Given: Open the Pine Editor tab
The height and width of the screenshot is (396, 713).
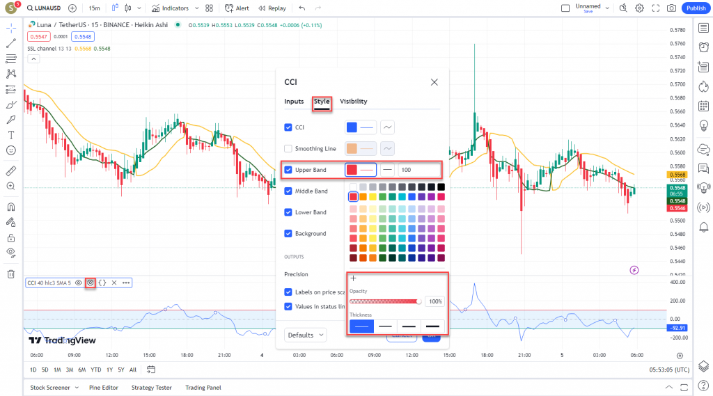Looking at the screenshot, I should (104, 388).
